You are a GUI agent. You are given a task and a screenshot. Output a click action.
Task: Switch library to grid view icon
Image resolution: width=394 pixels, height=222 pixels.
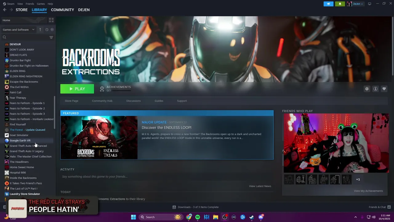(x=51, y=20)
